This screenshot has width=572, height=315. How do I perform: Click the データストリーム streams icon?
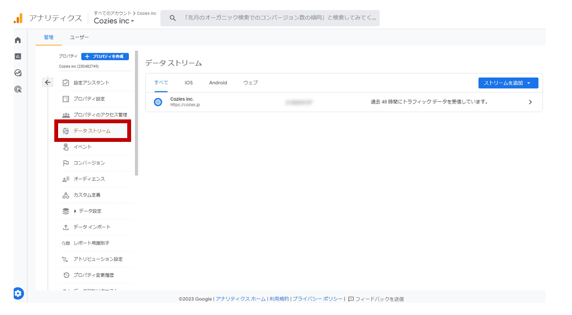pyautogui.click(x=66, y=131)
